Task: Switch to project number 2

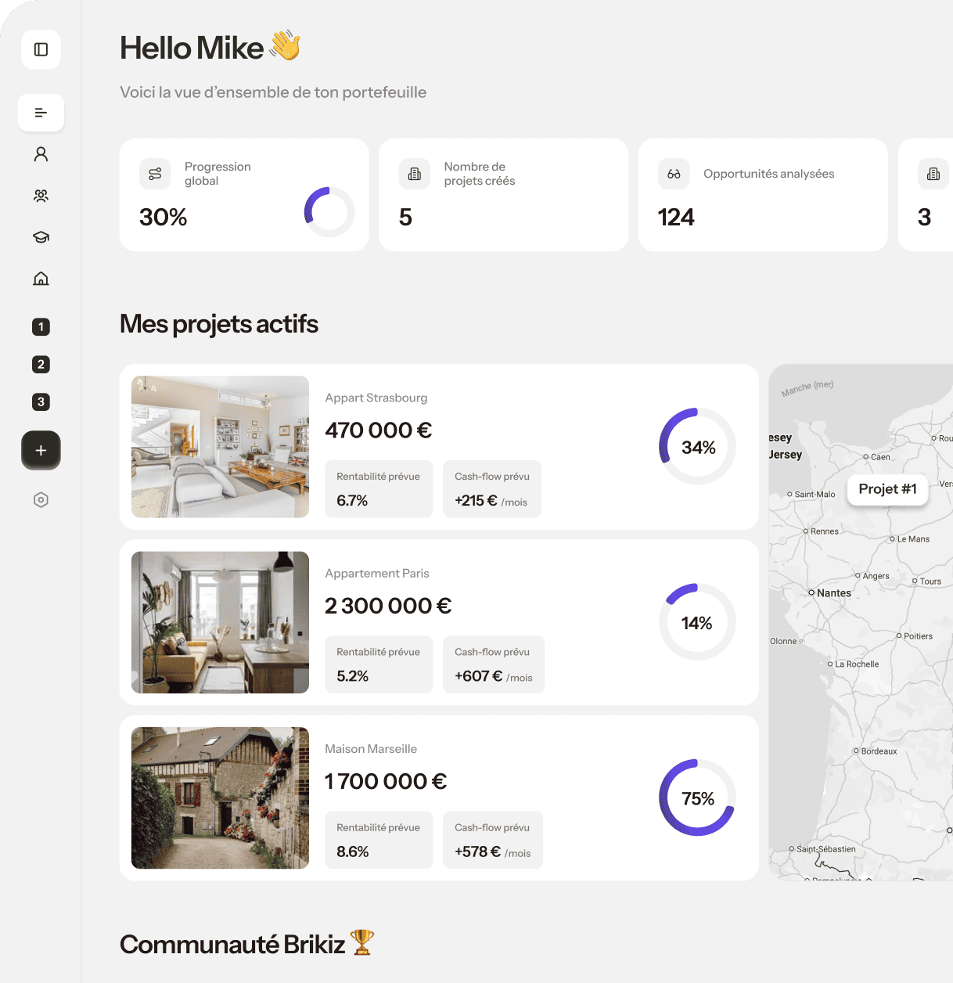Action: pyautogui.click(x=41, y=364)
